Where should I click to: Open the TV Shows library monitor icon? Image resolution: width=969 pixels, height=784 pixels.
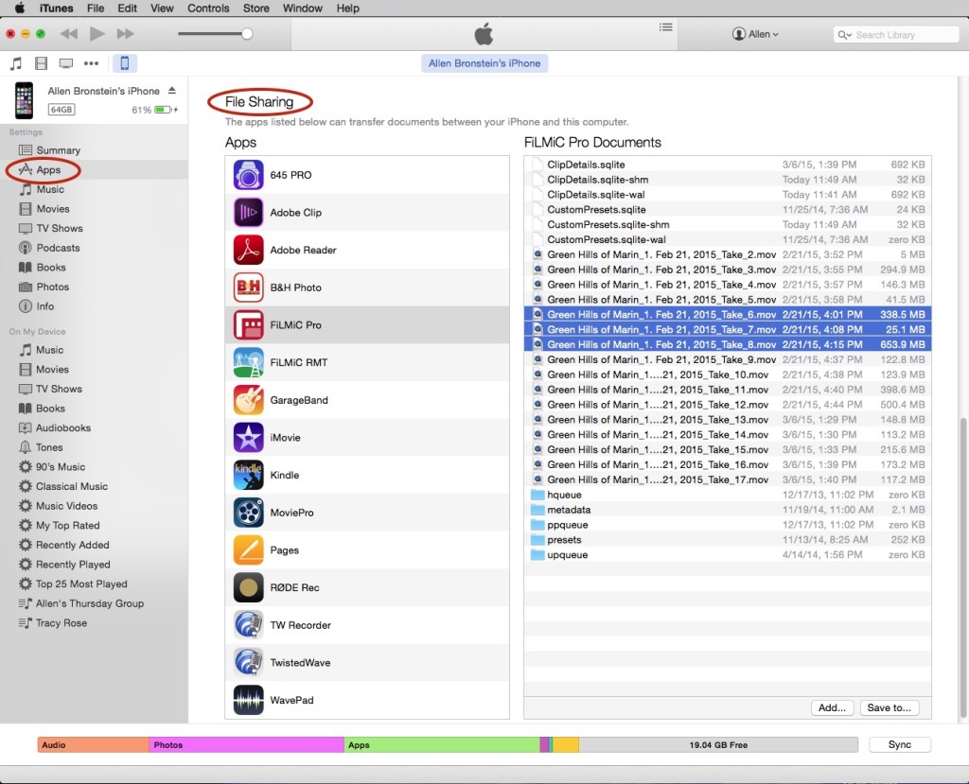(66, 63)
